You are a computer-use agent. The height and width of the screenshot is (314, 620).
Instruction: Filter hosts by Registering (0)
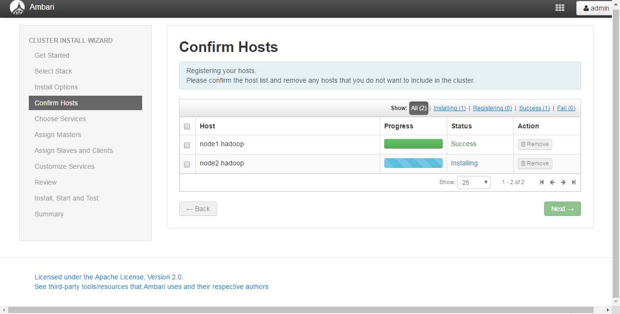pyautogui.click(x=492, y=108)
